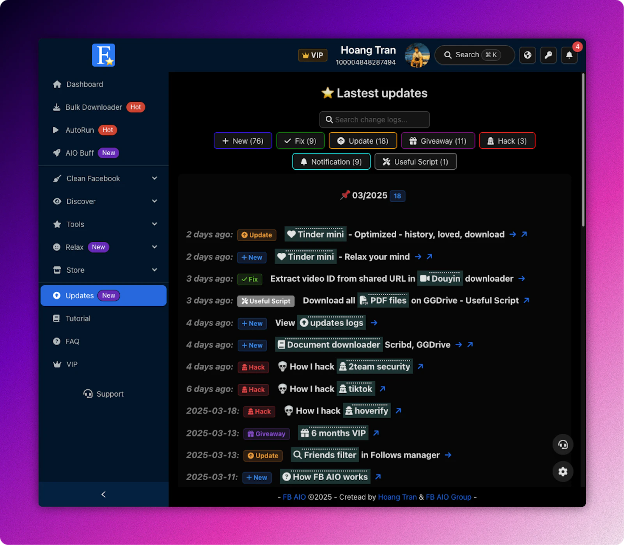Screen dimensions: 624x545
Task: Click the Douyin tag
Action: [x=440, y=279]
